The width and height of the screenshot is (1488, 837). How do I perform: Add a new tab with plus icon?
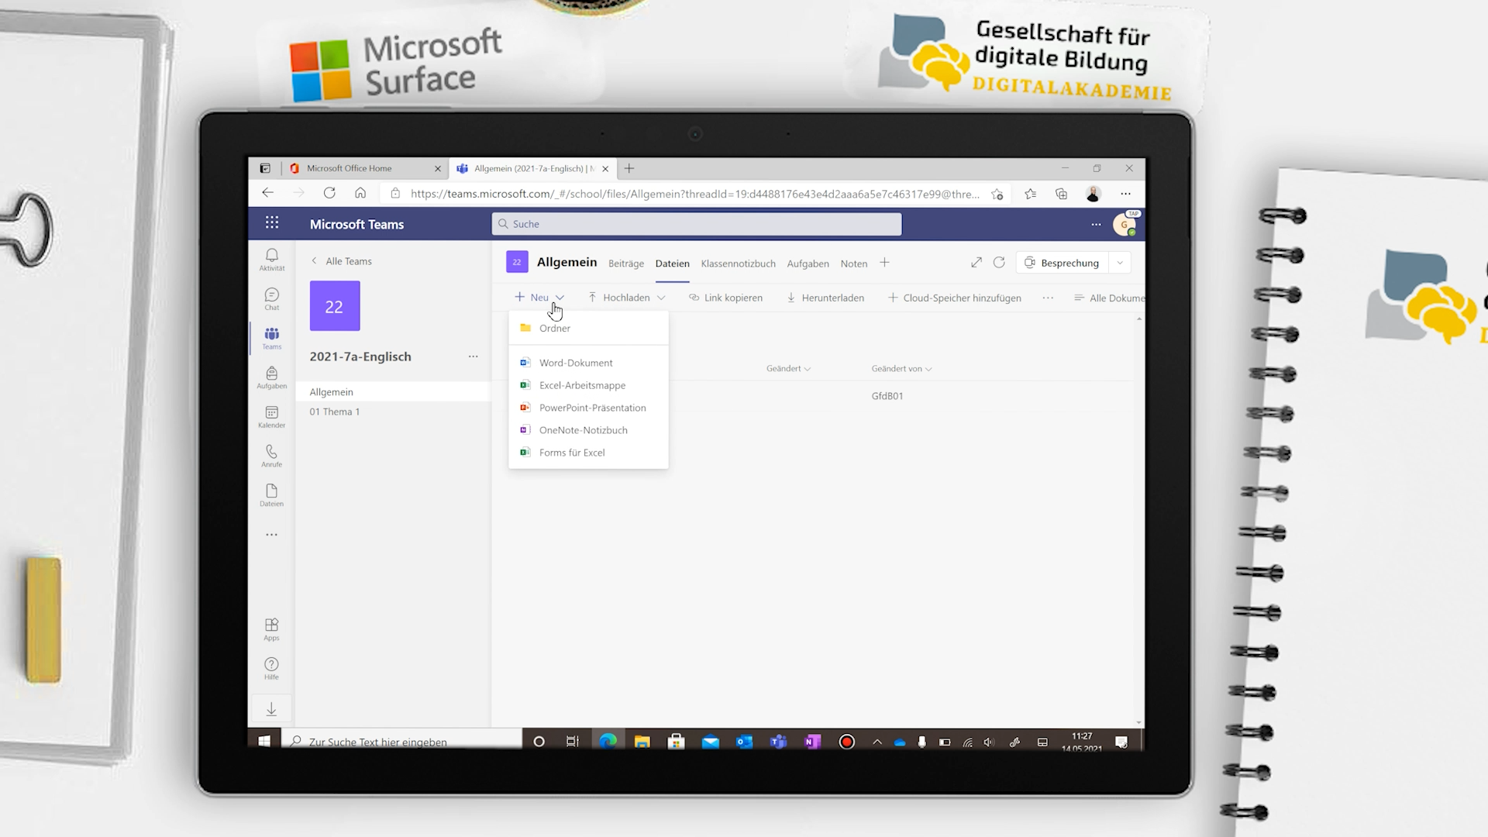884,263
